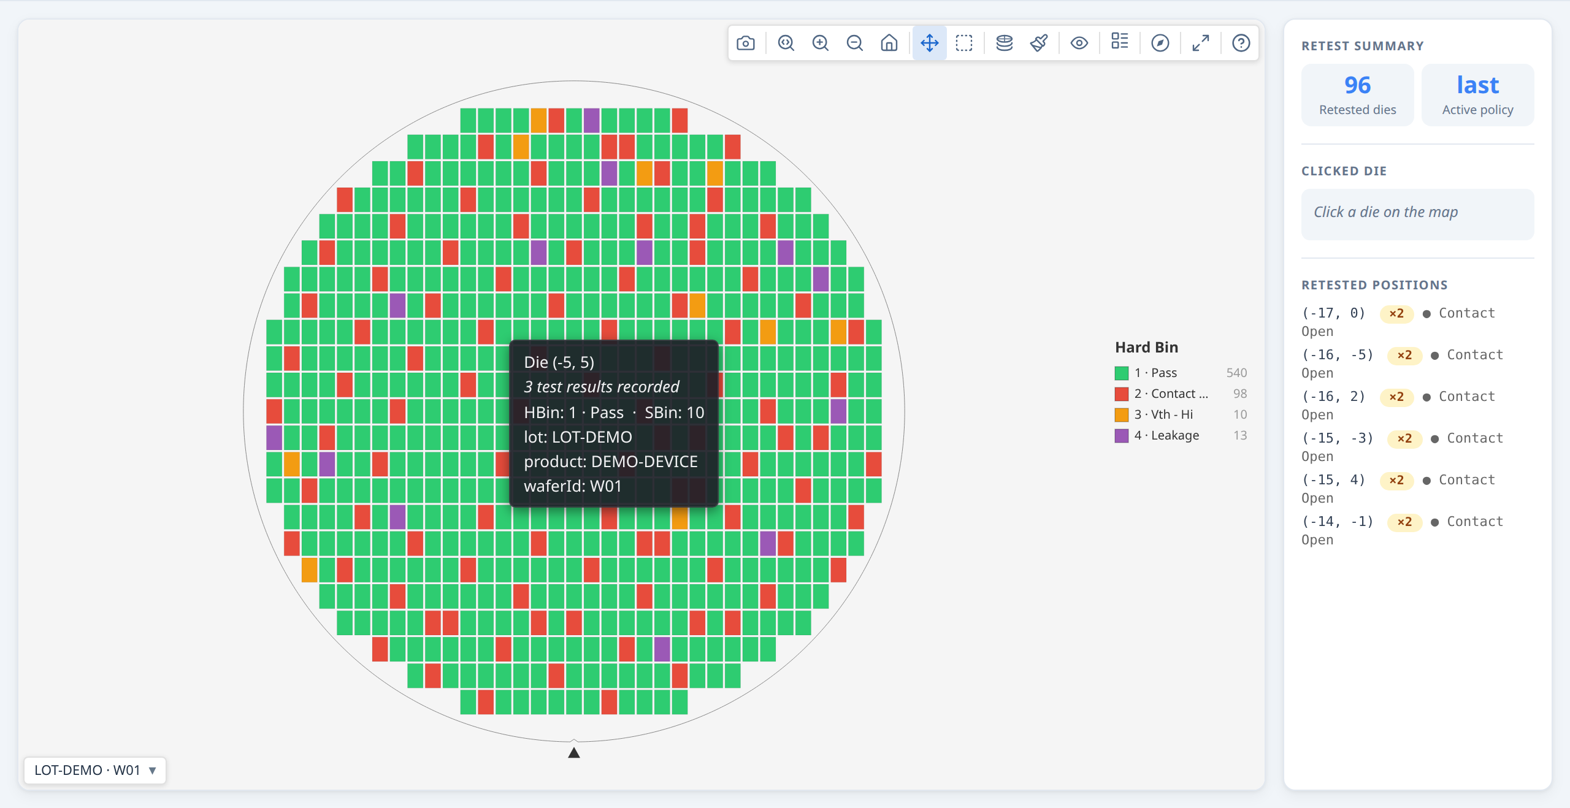Click tooltip line 'waferId: W01'
Viewport: 1570px width, 808px height.
click(573, 486)
